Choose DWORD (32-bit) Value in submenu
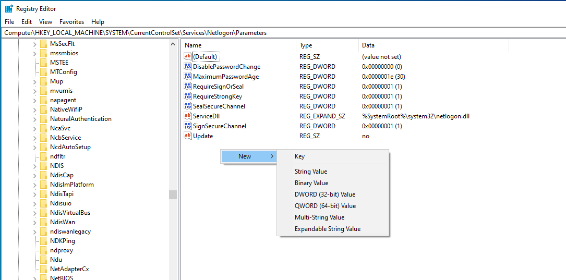Screen dimensions: 566x280 coord(333,194)
